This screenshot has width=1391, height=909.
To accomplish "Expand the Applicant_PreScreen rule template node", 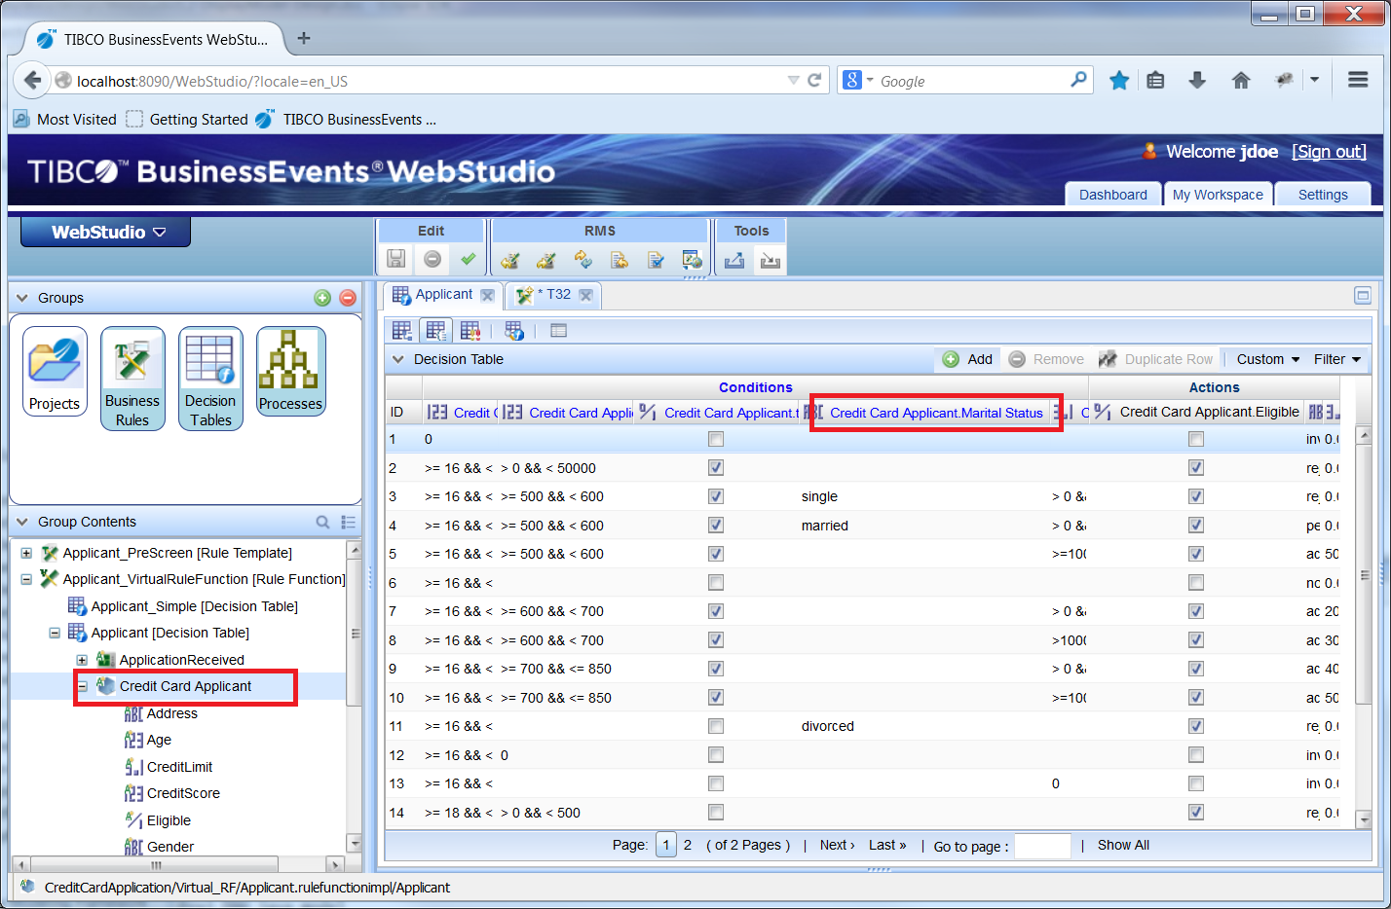I will coord(26,553).
